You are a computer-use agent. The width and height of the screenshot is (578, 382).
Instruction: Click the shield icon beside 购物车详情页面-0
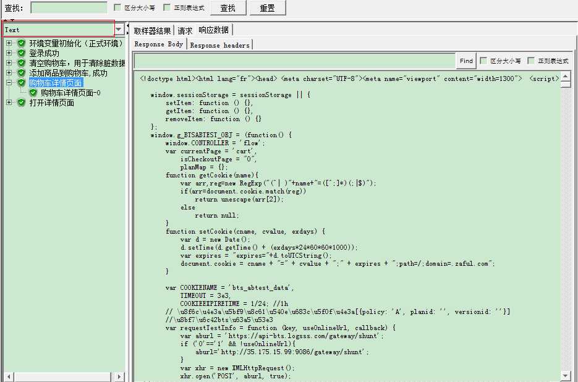pos(33,93)
